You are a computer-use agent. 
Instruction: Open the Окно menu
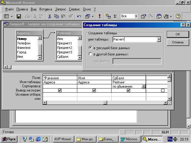(87, 9)
